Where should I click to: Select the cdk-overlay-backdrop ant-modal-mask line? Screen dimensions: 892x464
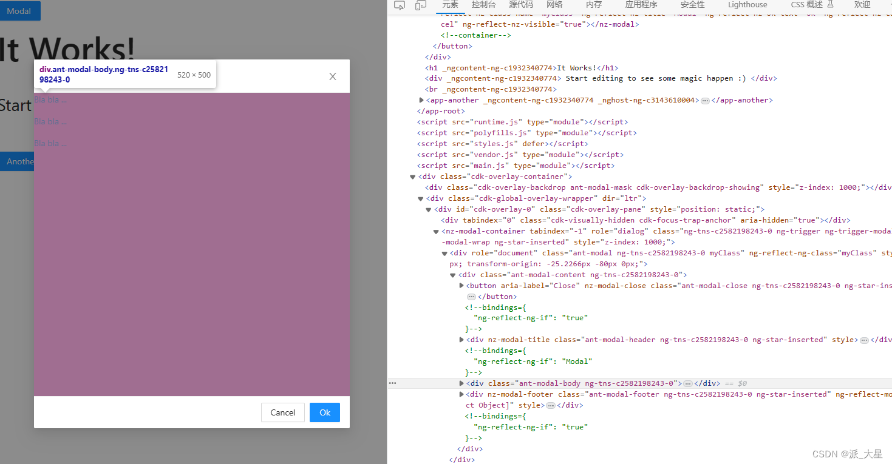coord(658,187)
